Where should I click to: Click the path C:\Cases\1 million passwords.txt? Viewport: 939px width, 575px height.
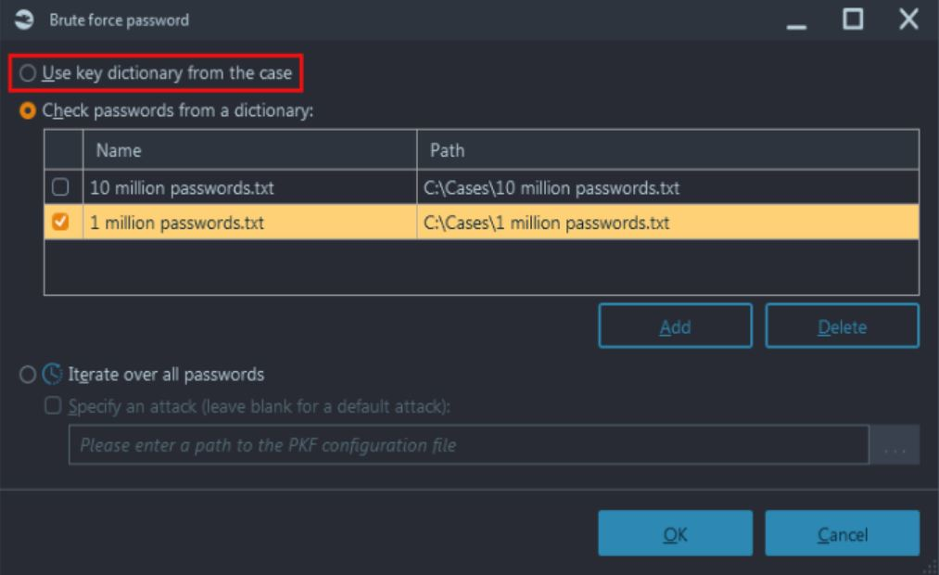(x=546, y=224)
